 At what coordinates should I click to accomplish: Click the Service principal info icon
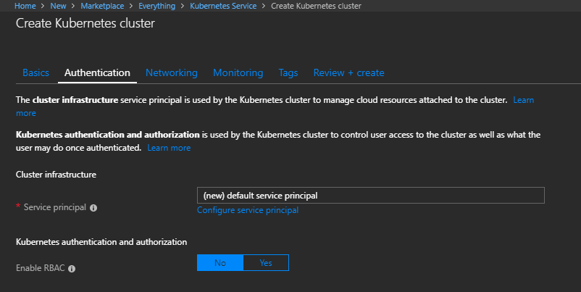pos(93,208)
